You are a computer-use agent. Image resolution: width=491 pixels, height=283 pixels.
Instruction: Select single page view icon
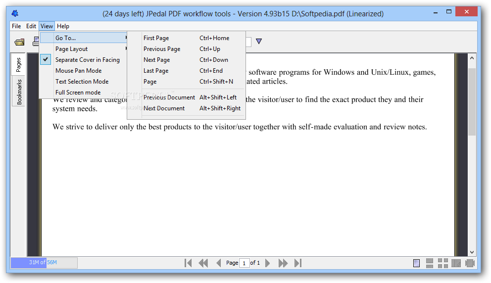(416, 263)
